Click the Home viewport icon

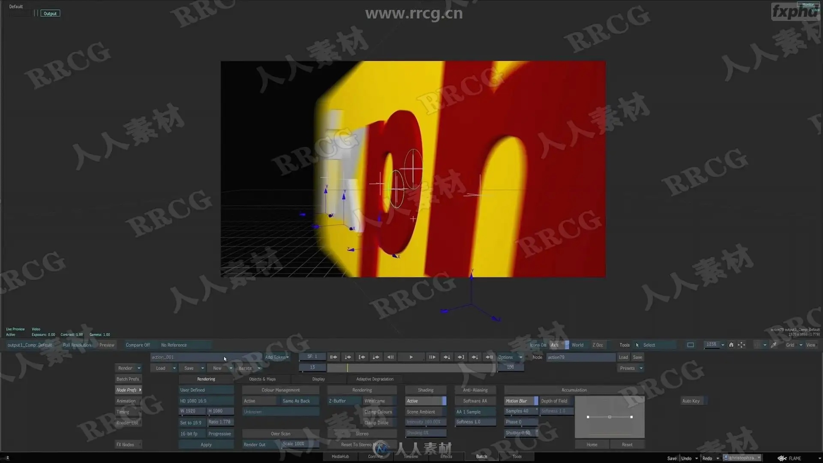coord(731,345)
